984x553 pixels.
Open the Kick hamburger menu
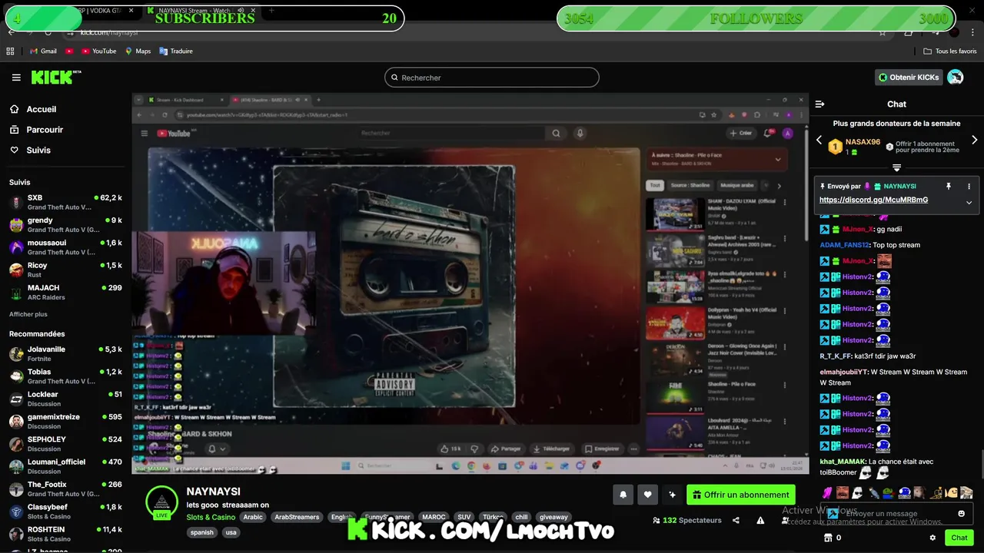(x=16, y=78)
